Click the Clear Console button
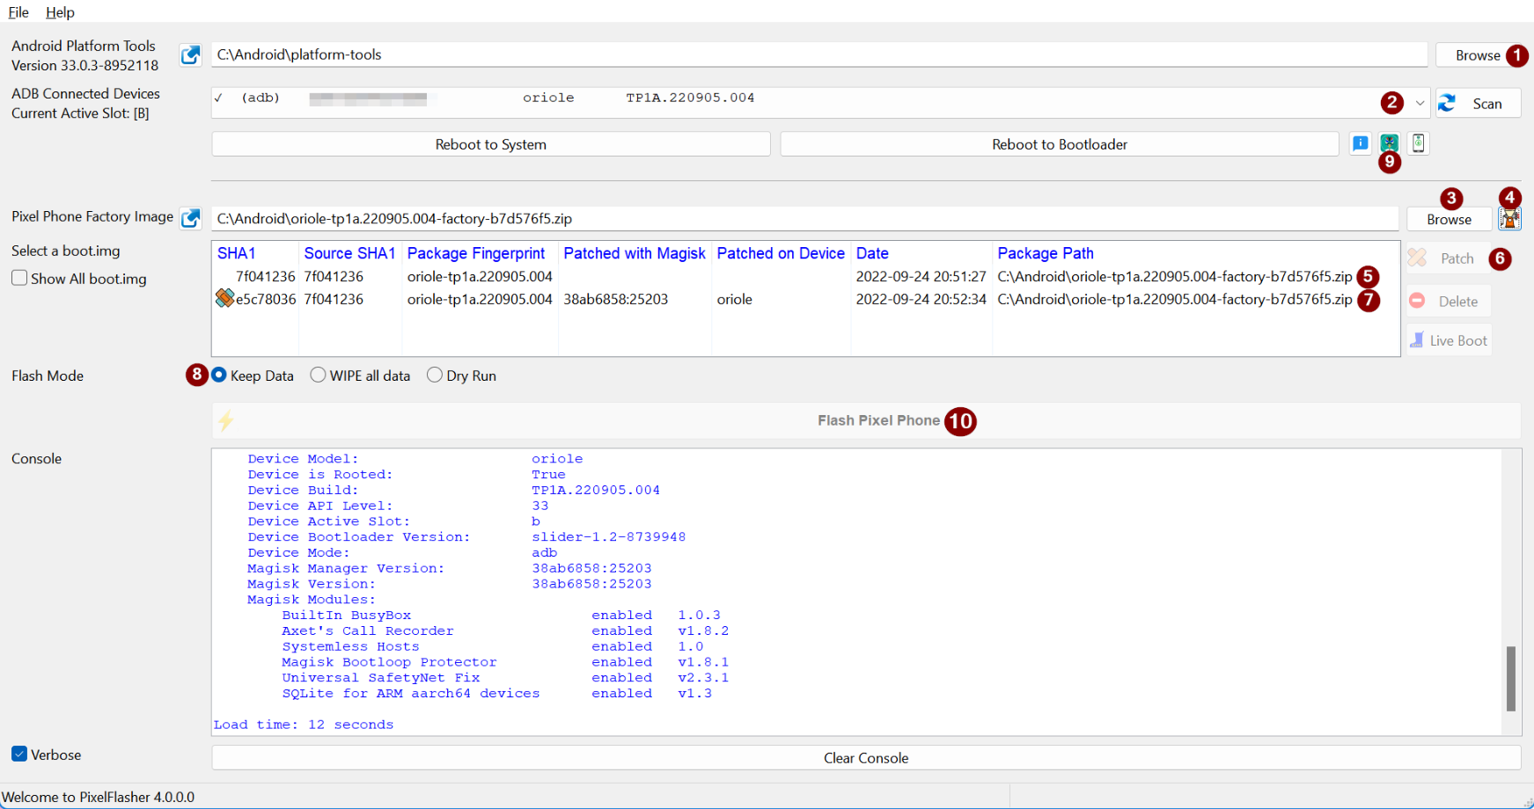The image size is (1534, 809). tap(866, 758)
